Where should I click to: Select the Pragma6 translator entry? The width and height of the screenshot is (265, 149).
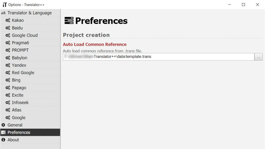coord(30,43)
